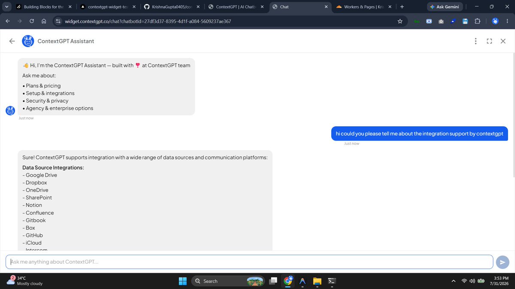The image size is (515, 289).
Task: Open the Extensions puzzle piece menu
Action: coord(477,21)
